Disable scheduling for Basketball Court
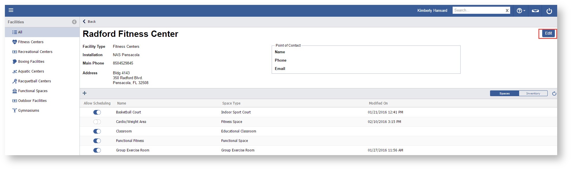Viewport: 571px width, 169px height. (x=97, y=112)
